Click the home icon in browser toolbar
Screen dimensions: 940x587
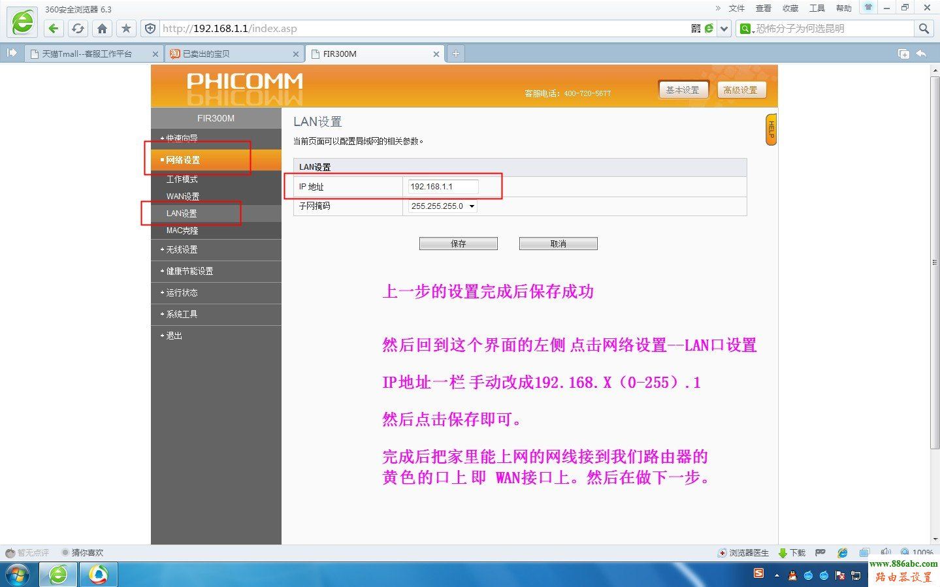tap(102, 28)
